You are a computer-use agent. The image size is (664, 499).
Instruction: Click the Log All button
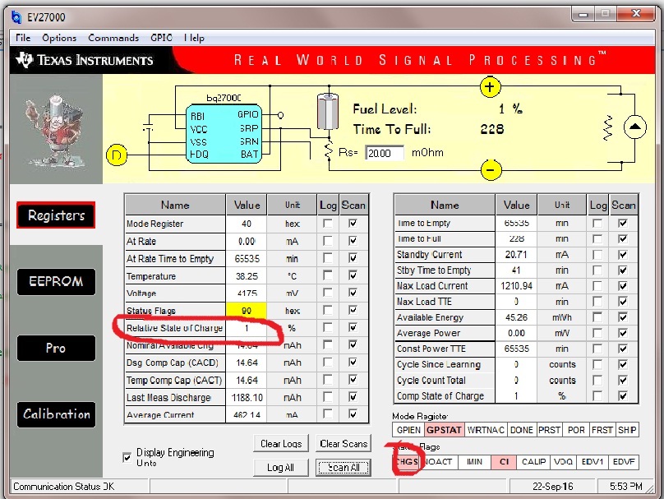[281, 468]
